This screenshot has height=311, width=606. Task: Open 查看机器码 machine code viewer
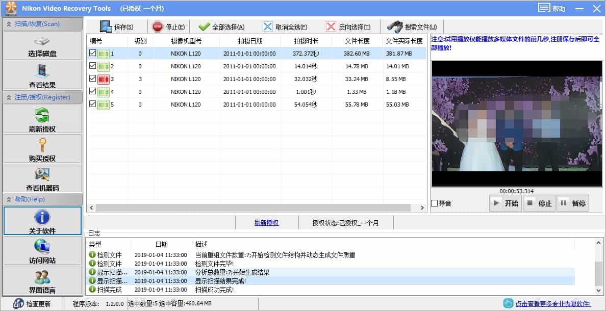(x=42, y=178)
